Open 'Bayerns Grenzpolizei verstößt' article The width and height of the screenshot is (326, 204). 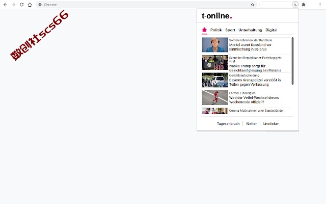255,82
